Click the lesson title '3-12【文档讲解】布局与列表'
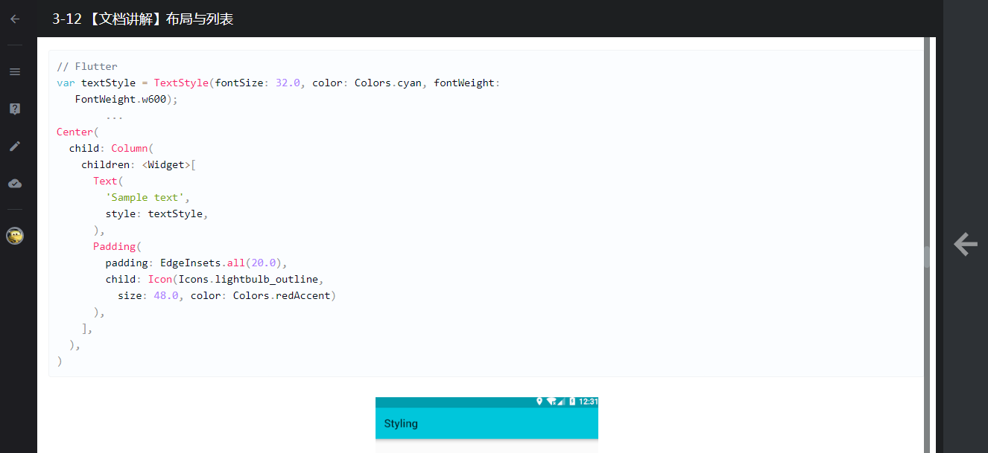The image size is (988, 453). click(143, 19)
